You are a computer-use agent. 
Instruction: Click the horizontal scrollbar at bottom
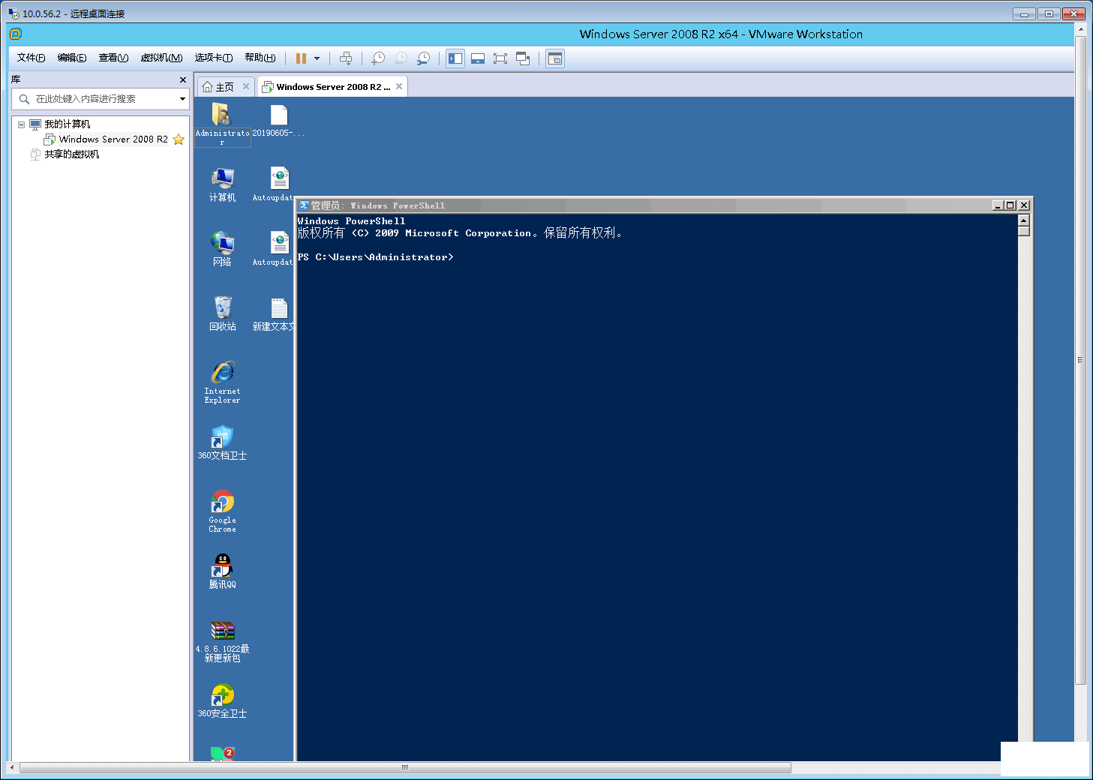pyautogui.click(x=405, y=767)
